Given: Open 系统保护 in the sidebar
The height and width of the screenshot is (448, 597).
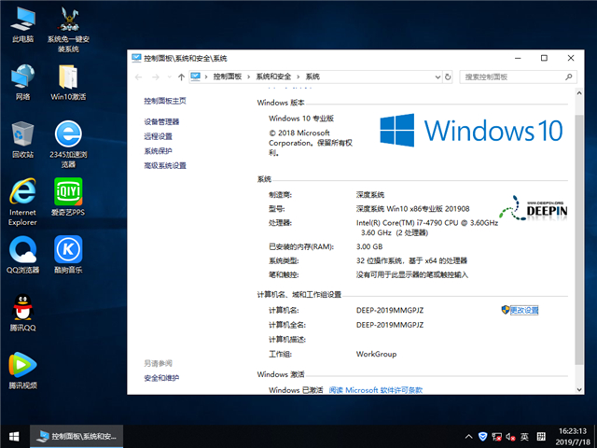Looking at the screenshot, I should pyautogui.click(x=158, y=151).
